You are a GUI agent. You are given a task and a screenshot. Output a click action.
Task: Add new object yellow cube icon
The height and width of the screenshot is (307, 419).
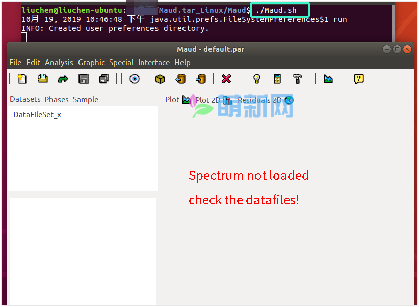pyautogui.click(x=160, y=79)
